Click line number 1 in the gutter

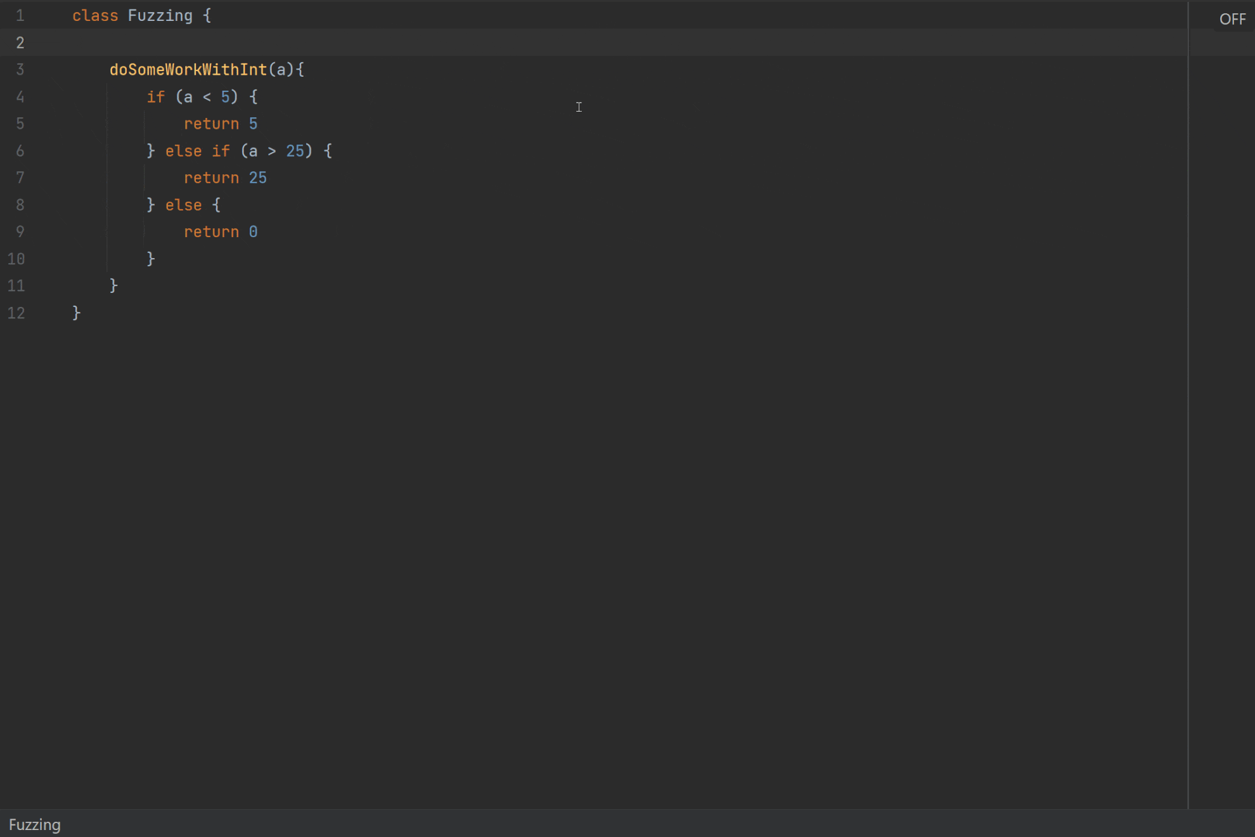20,15
